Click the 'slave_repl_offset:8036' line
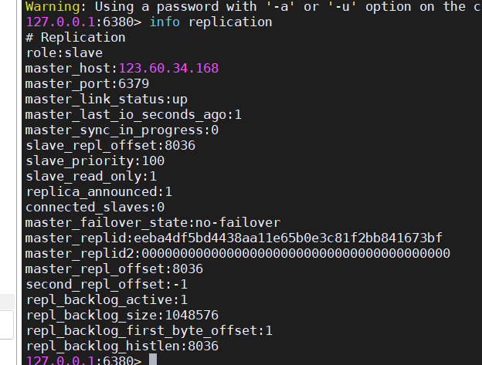This screenshot has height=365, width=482. [x=110, y=146]
